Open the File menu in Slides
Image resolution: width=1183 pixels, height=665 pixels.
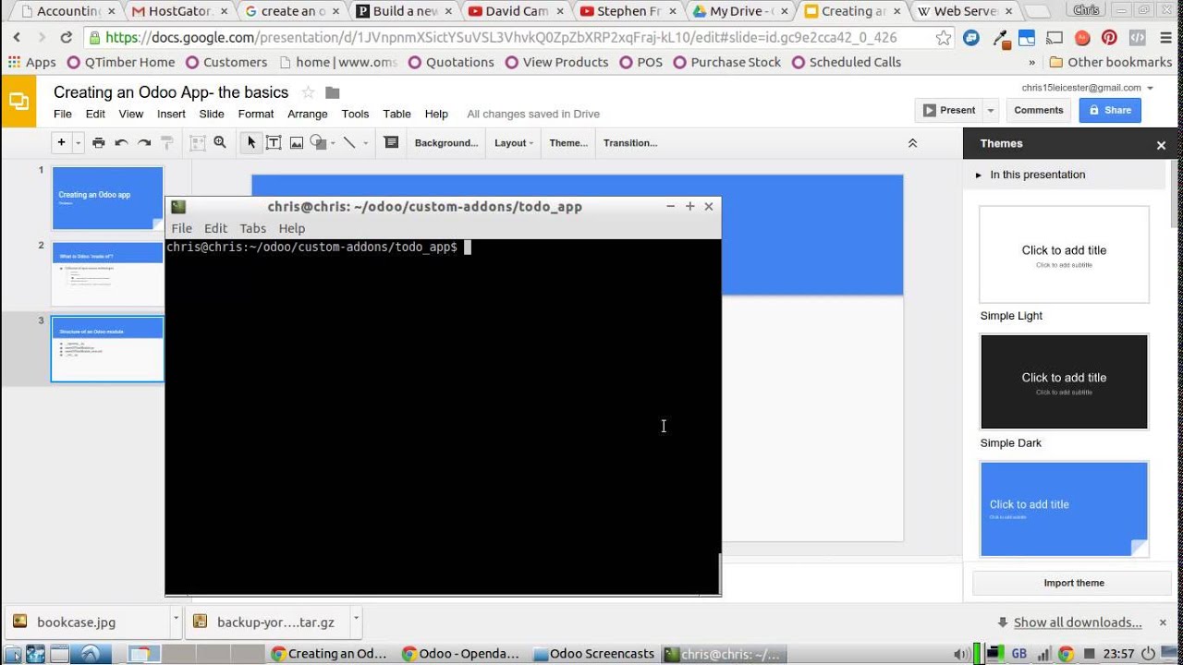pyautogui.click(x=63, y=114)
